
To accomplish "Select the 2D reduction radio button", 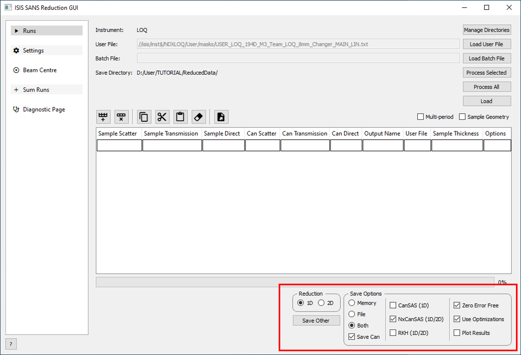I will click(321, 303).
